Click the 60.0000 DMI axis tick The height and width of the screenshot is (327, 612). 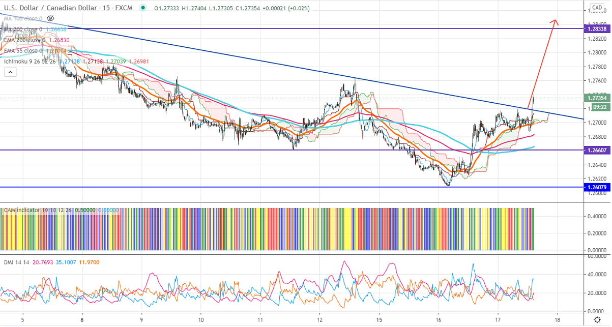(596, 256)
